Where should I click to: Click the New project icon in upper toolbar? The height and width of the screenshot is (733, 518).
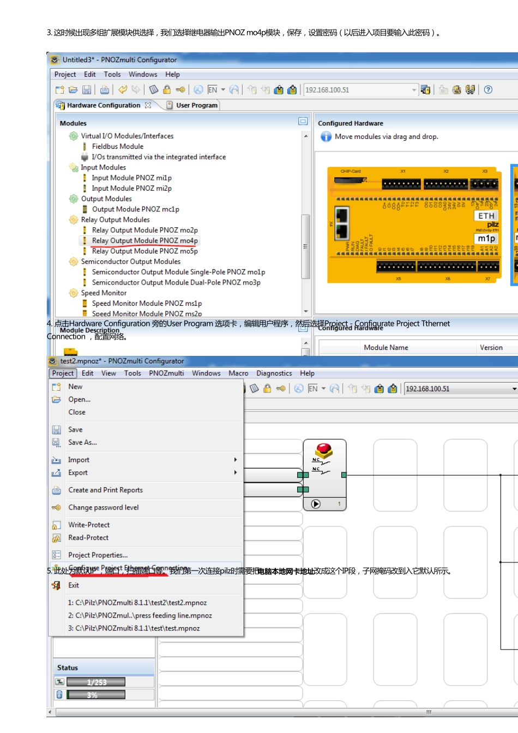59,90
